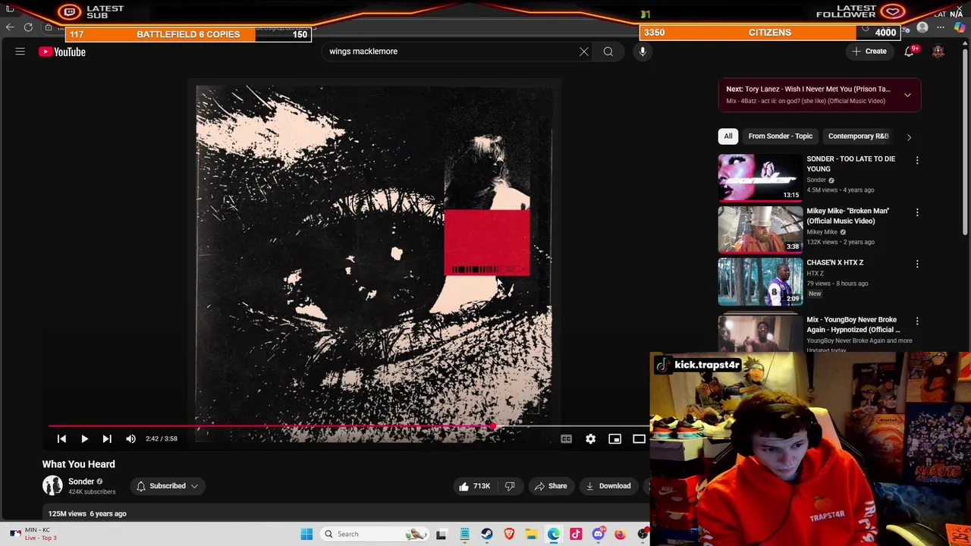This screenshot has width=971, height=546.
Task: Open the YouTube hamburger guide menu
Action: coord(20,52)
